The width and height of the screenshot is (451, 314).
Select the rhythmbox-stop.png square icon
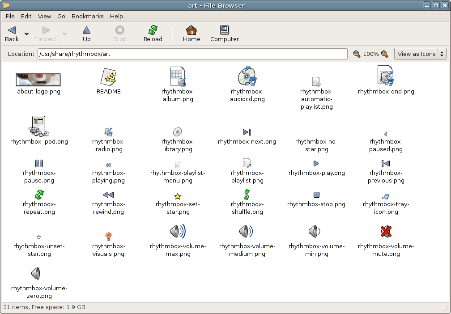pyautogui.click(x=316, y=195)
